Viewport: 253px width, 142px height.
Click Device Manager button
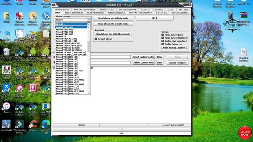(x=177, y=63)
